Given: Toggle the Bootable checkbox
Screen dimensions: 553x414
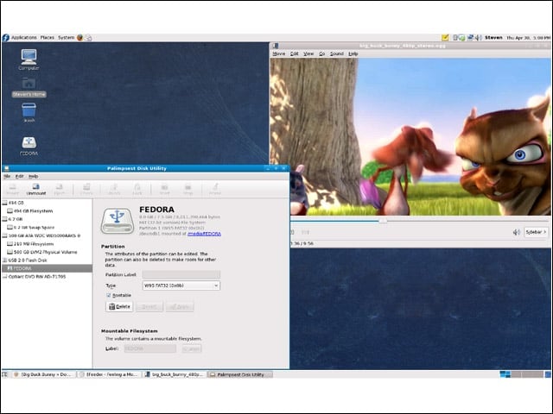Looking at the screenshot, I should 109,295.
